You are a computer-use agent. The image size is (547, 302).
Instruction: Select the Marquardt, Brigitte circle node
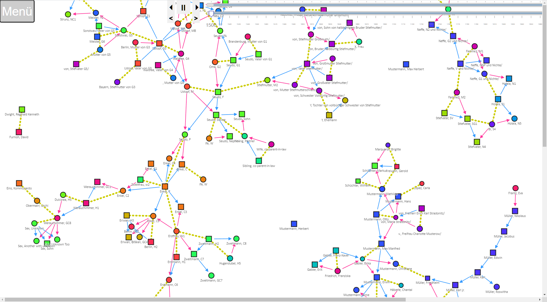(388, 145)
